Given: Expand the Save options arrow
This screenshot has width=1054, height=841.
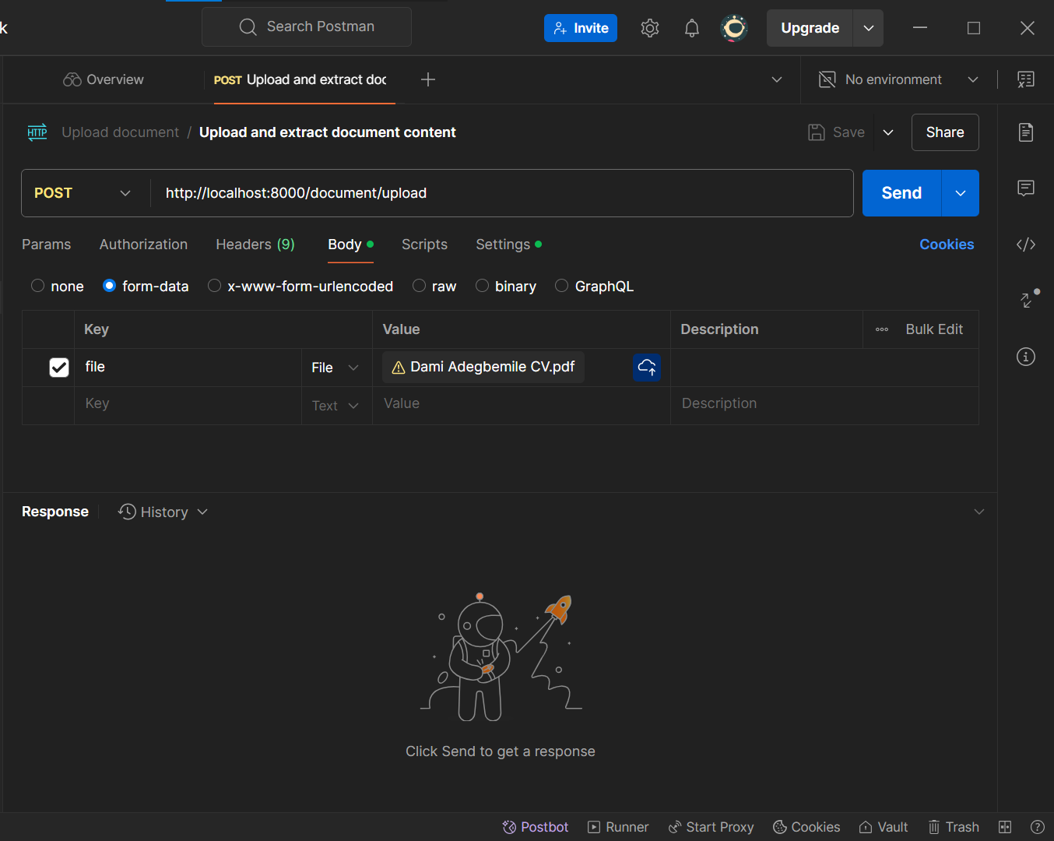Looking at the screenshot, I should click(x=888, y=132).
